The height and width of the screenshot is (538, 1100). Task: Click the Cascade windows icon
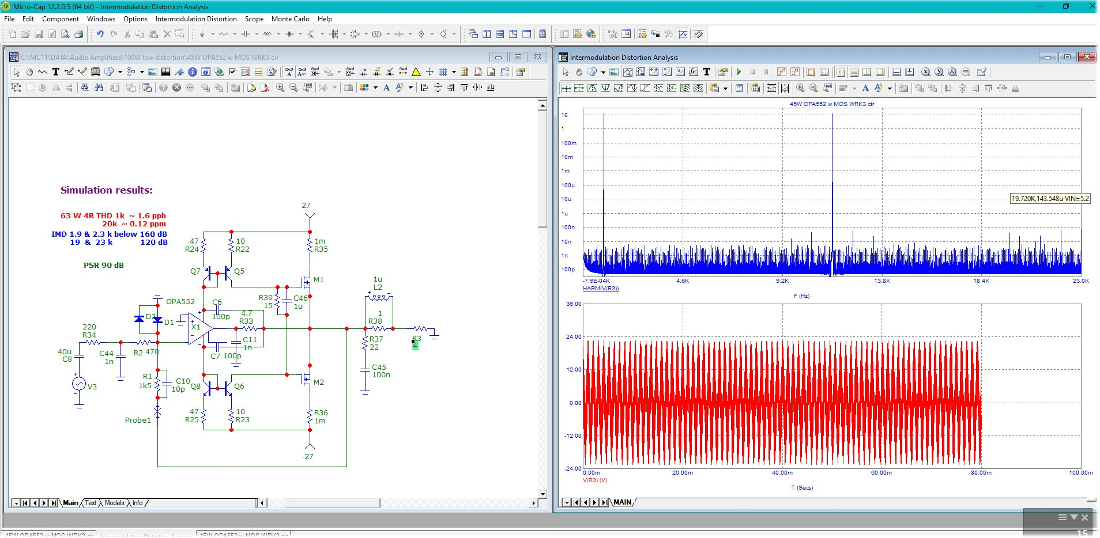[473, 34]
